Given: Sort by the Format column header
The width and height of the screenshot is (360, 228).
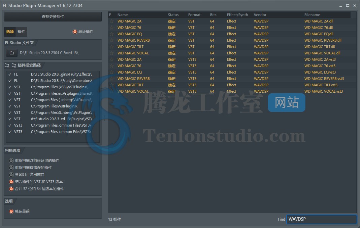Looking at the screenshot, I should point(194,15).
